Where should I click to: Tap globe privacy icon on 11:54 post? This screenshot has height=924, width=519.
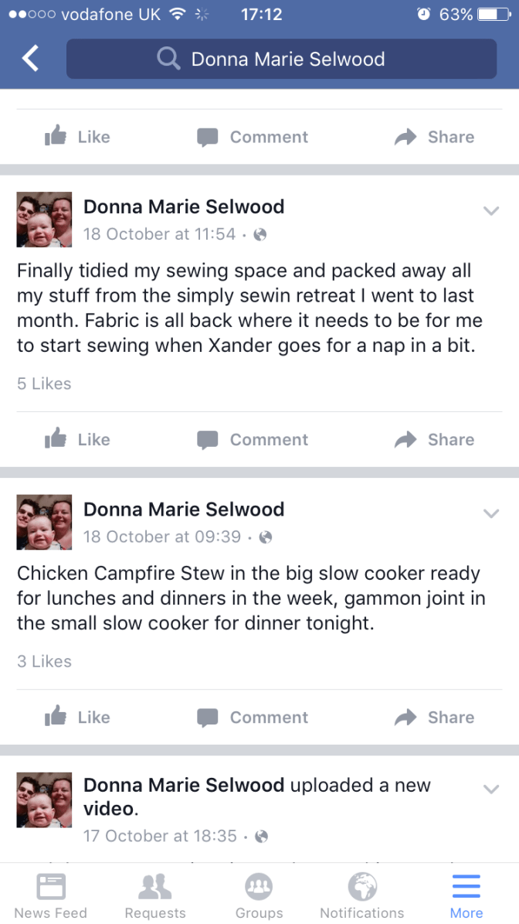pyautogui.click(x=260, y=234)
